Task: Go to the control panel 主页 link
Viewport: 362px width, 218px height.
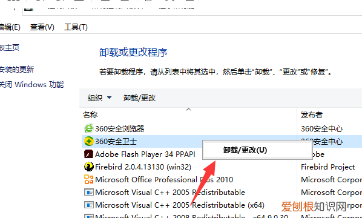Action: [10, 48]
